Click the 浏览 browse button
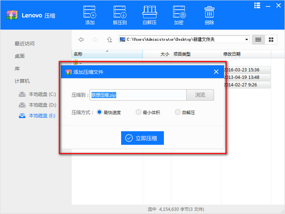 tap(200, 95)
